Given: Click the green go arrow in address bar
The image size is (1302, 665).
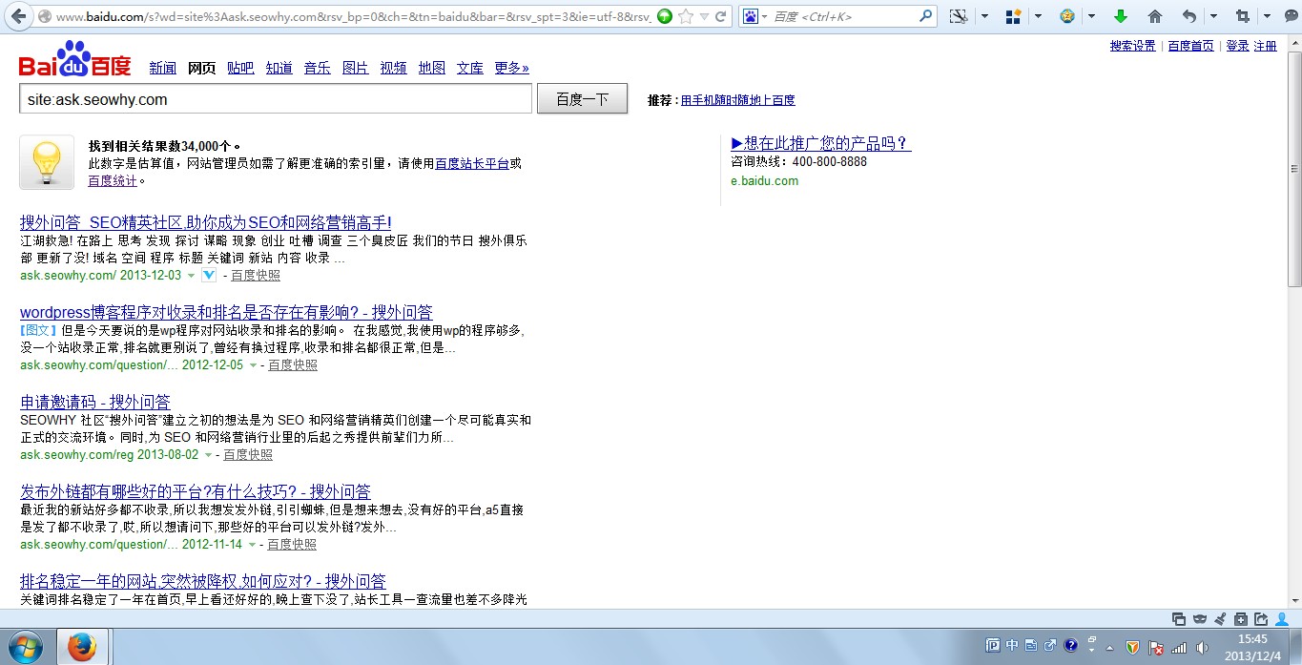Looking at the screenshot, I should (x=665, y=16).
